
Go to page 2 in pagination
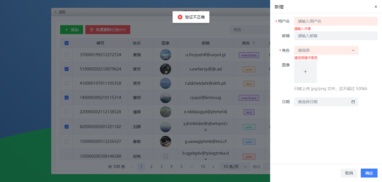click(x=151, y=167)
